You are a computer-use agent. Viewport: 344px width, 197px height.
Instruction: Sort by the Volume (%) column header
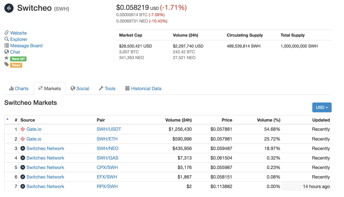point(268,120)
